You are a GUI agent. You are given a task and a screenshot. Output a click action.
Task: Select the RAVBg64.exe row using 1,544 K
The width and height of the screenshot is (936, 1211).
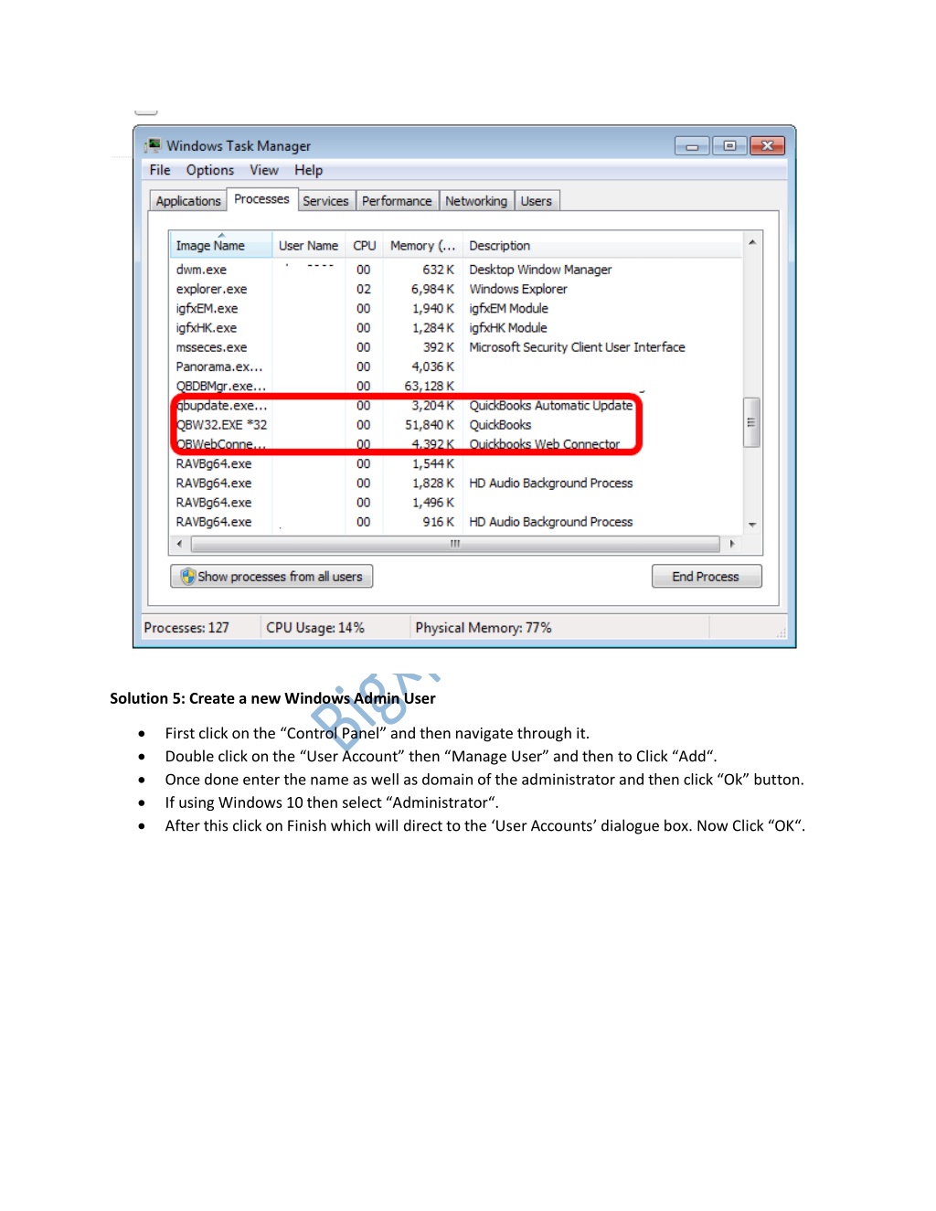click(x=456, y=463)
